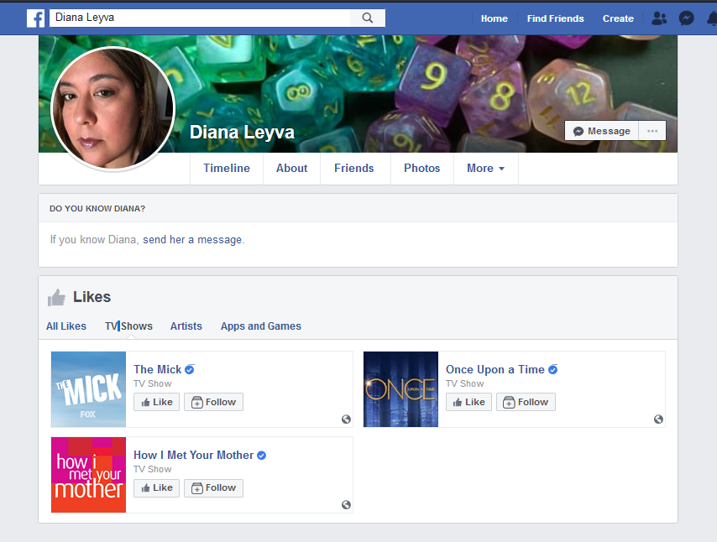
Task: Follow How I Met Your Mother page
Action: pyautogui.click(x=213, y=488)
